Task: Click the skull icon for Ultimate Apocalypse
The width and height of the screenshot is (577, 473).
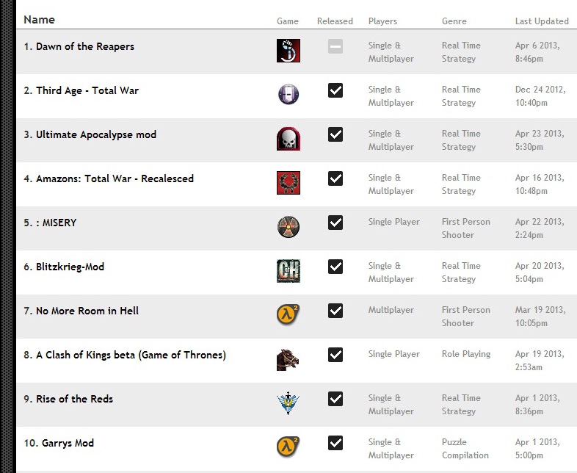Action: [288, 138]
